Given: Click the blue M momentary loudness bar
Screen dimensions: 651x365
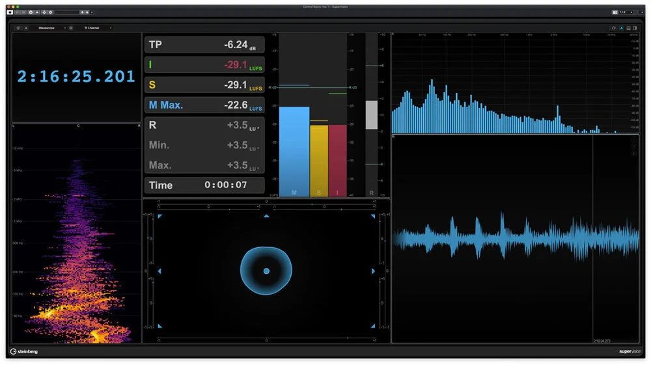Looking at the screenshot, I should pos(294,152).
